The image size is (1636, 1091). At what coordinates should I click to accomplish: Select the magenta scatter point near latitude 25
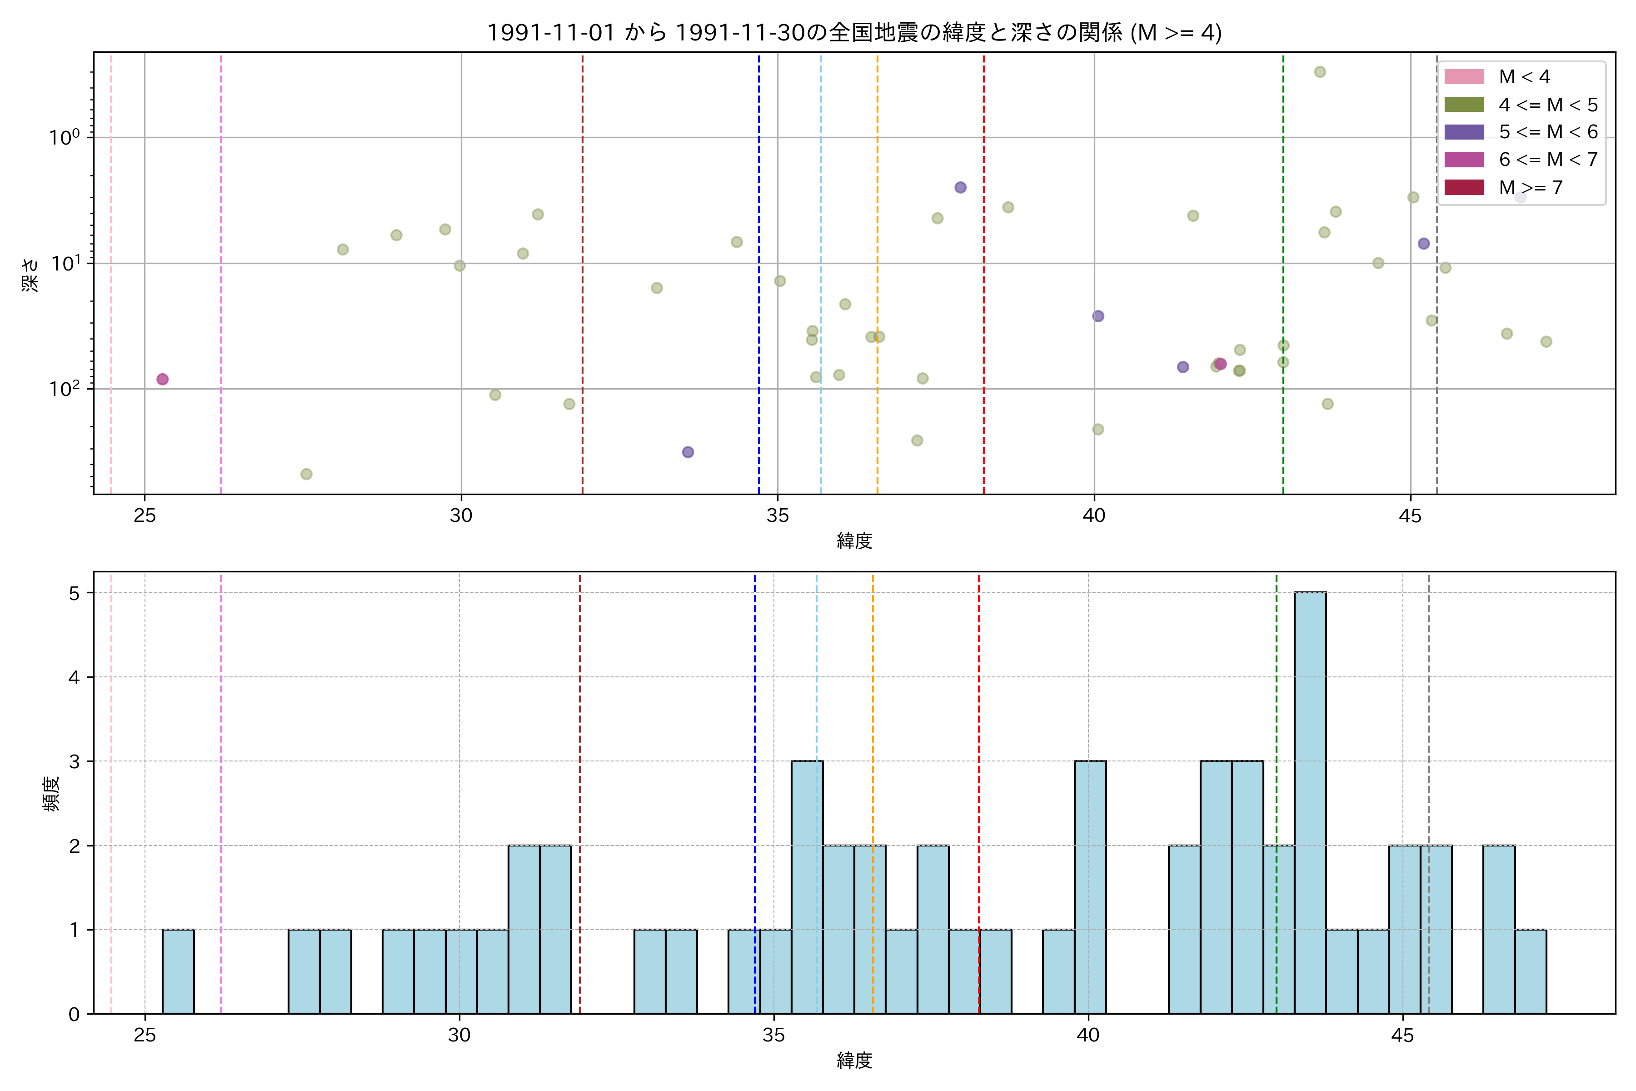coord(162,379)
